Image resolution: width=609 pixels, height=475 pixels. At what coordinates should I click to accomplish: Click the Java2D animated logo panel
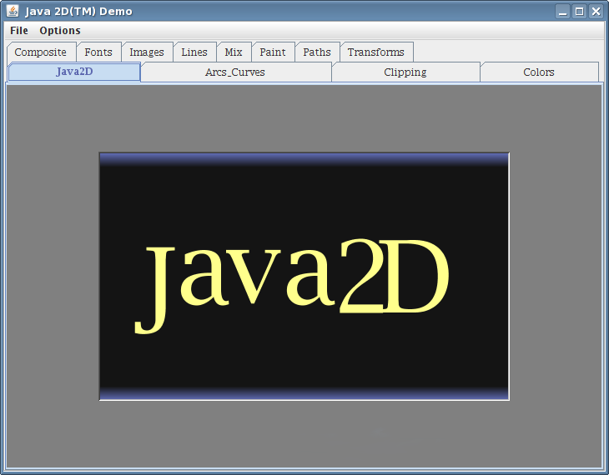click(x=304, y=277)
